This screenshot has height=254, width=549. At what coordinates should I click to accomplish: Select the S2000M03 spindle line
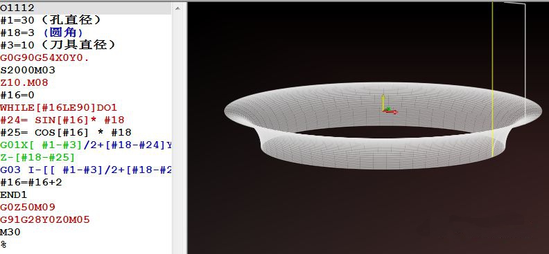(28, 70)
